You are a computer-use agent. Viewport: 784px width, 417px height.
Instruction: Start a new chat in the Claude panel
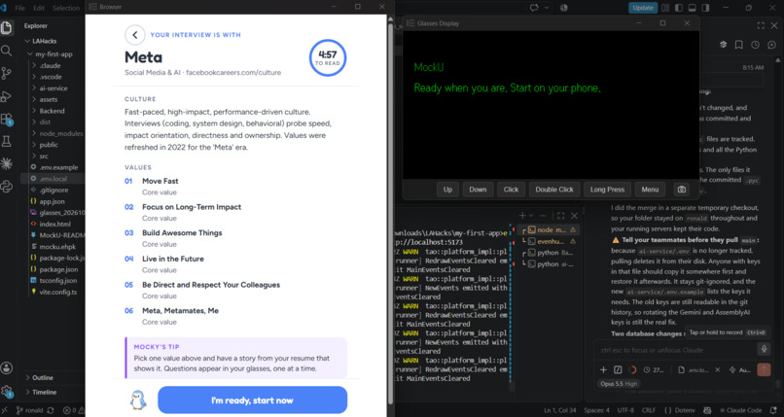(771, 45)
